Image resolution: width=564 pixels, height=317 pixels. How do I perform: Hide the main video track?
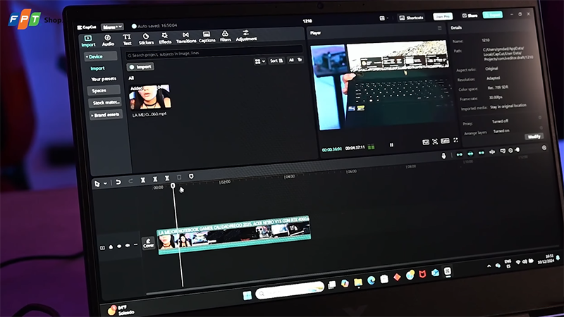(x=119, y=246)
